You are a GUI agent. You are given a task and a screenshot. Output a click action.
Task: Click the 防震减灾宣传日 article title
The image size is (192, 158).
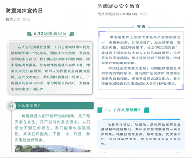24,11
